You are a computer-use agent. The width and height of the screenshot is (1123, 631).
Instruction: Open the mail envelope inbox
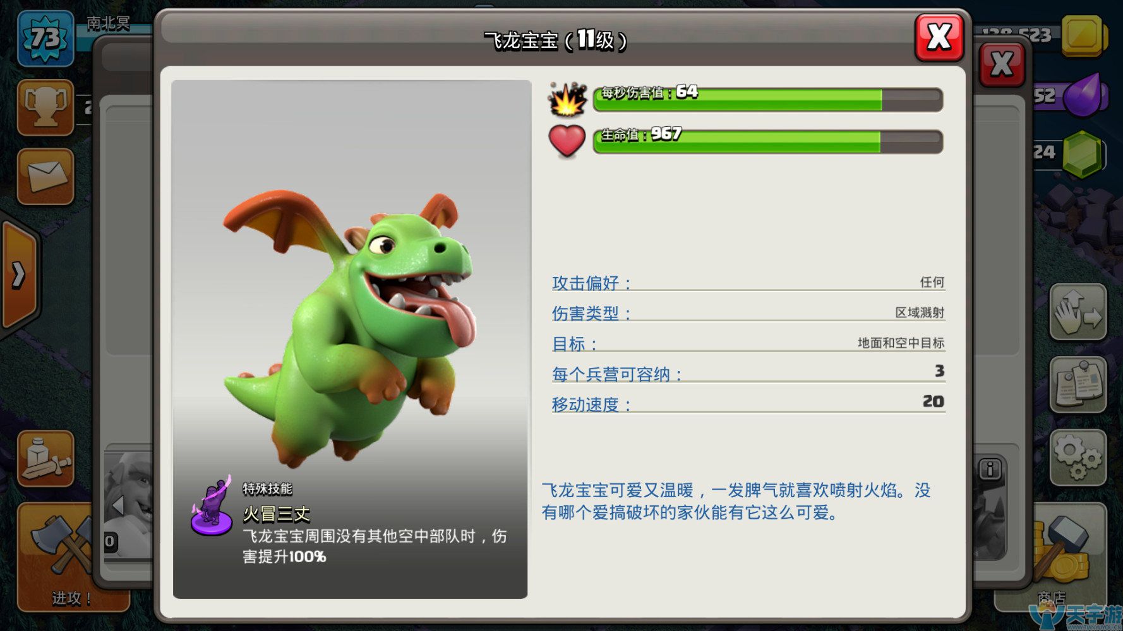(45, 176)
